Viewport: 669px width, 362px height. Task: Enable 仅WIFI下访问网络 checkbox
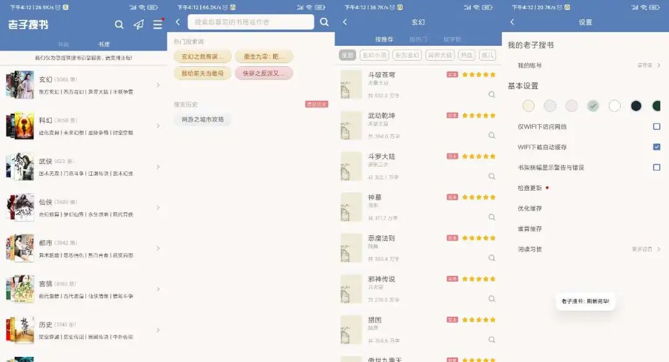click(x=657, y=127)
